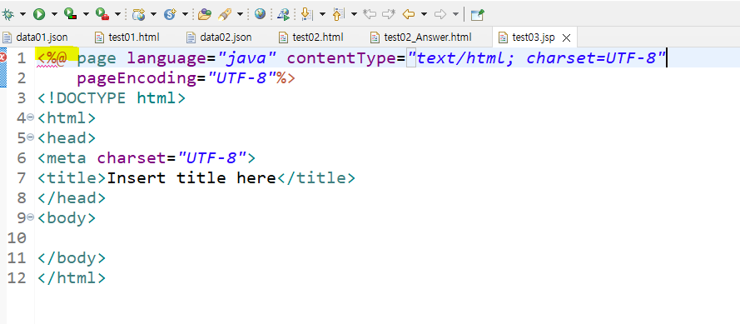Click the yellow Back arrow icon
Image resolution: width=740 pixels, height=324 pixels.
coord(408,15)
